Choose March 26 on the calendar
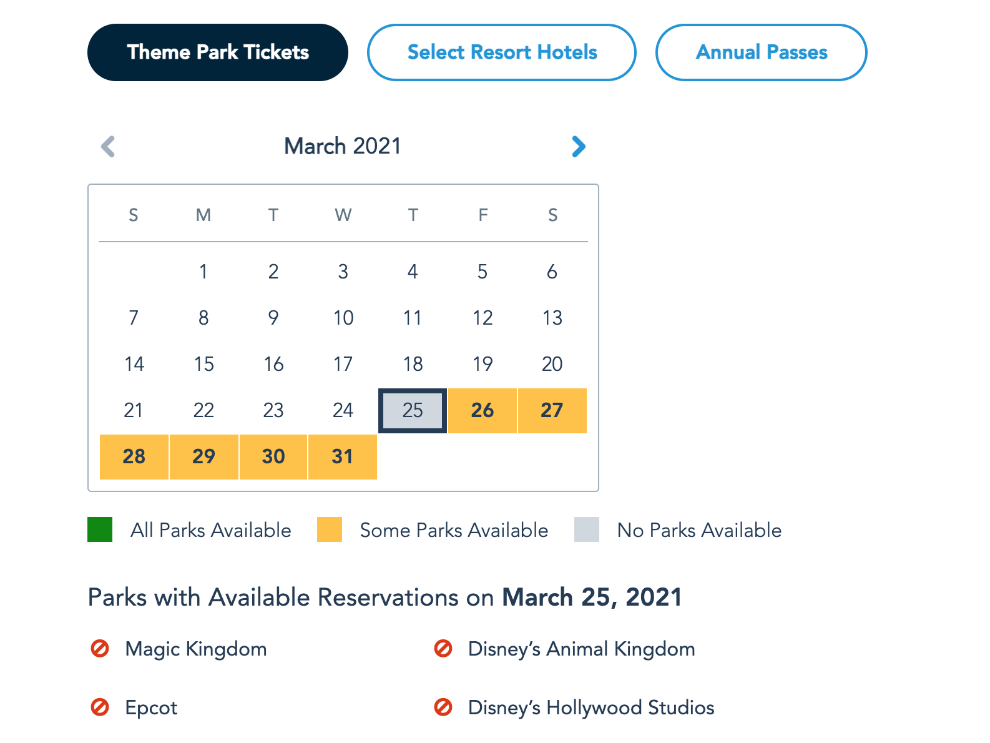The image size is (990, 743). pyautogui.click(x=483, y=411)
